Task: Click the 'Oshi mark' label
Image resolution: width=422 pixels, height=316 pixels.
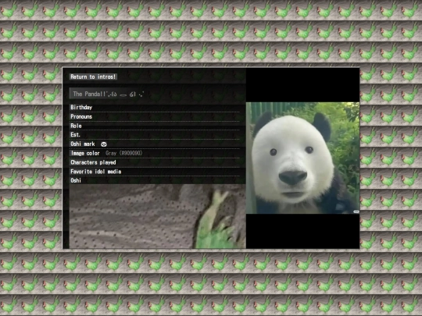Action: pos(83,144)
